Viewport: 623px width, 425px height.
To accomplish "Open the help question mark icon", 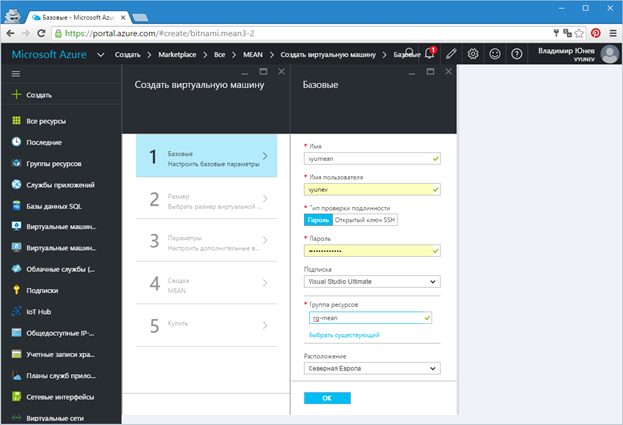I will pyautogui.click(x=516, y=54).
